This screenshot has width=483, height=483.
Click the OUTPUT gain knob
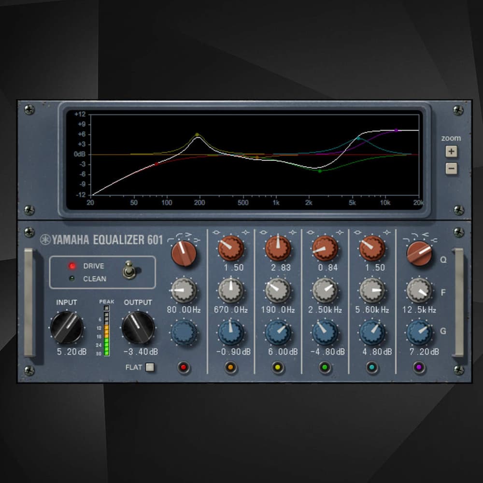coord(138,327)
